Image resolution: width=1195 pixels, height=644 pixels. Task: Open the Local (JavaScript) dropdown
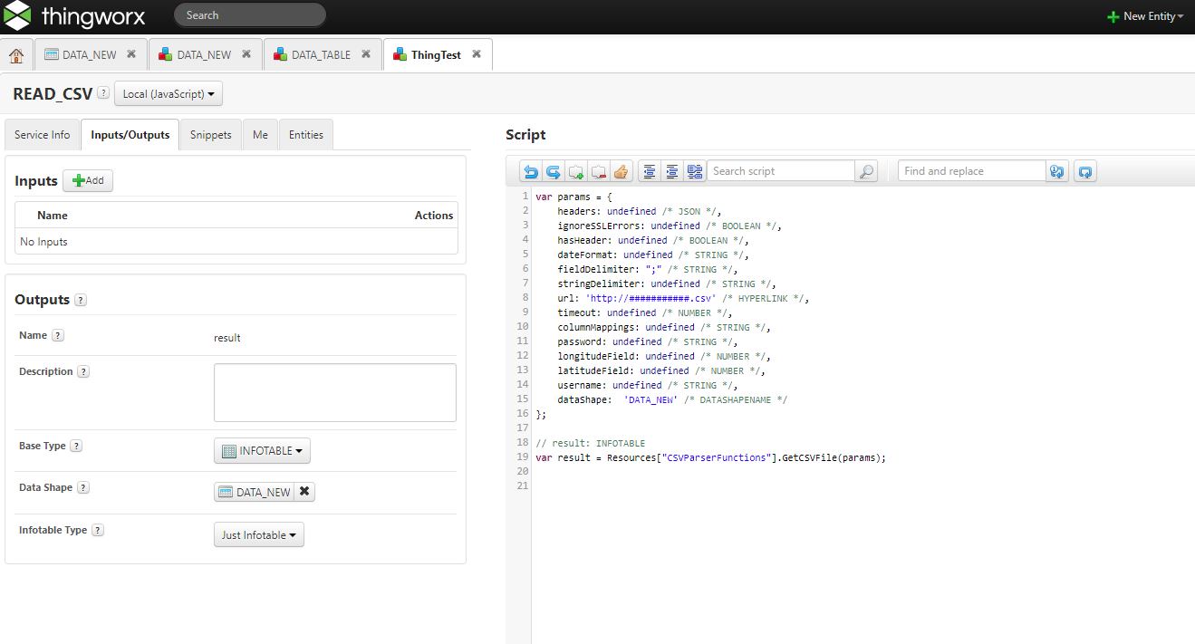point(169,94)
